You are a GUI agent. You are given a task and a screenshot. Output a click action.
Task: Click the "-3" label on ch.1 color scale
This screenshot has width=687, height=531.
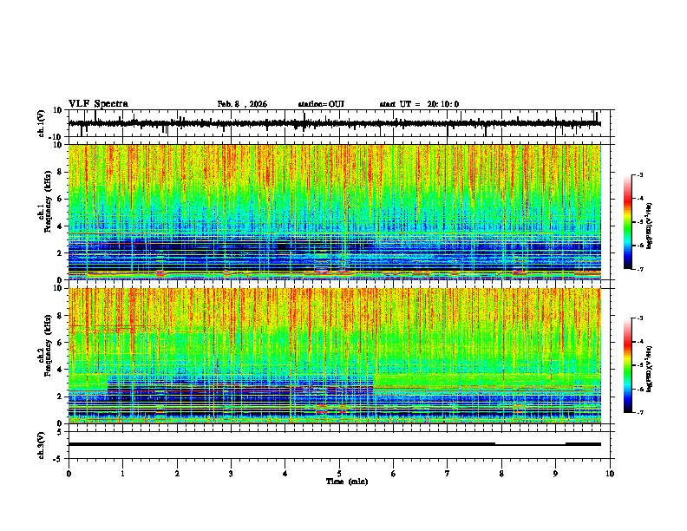tap(639, 174)
